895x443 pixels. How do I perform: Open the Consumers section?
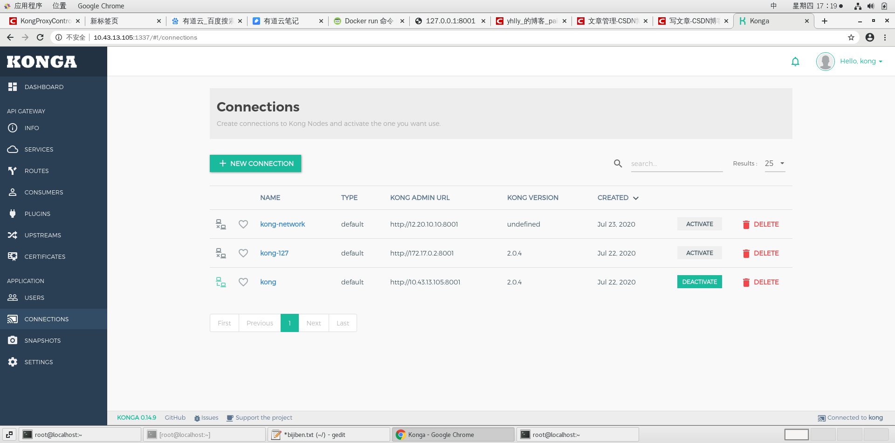[x=43, y=192]
